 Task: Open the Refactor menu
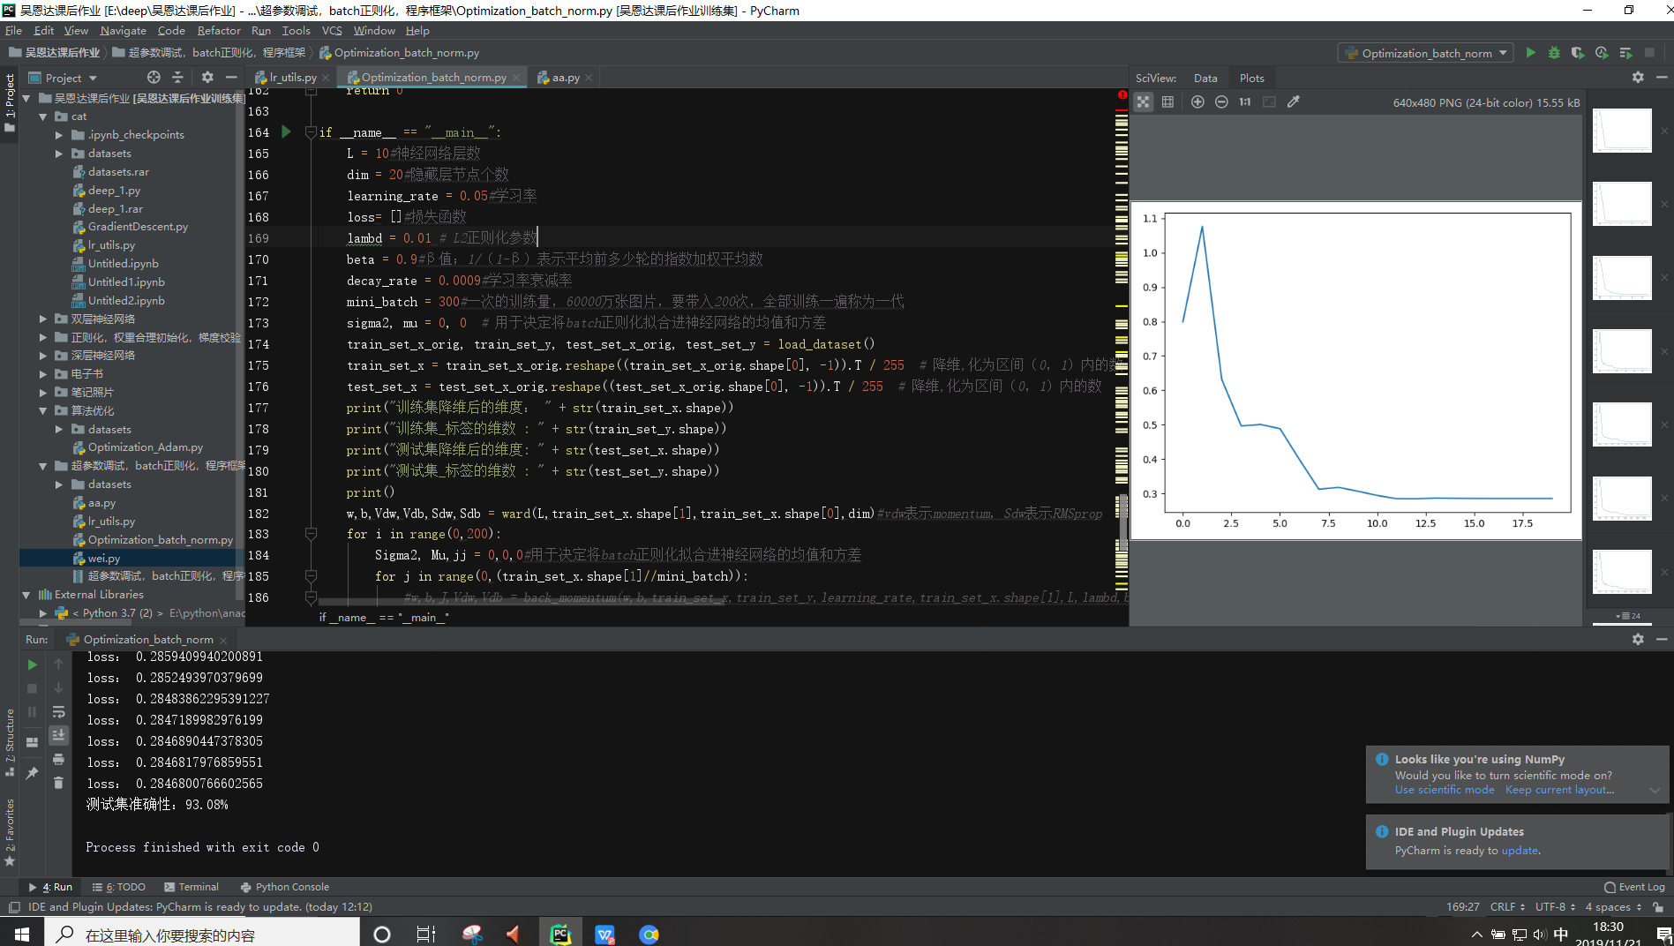(x=218, y=30)
